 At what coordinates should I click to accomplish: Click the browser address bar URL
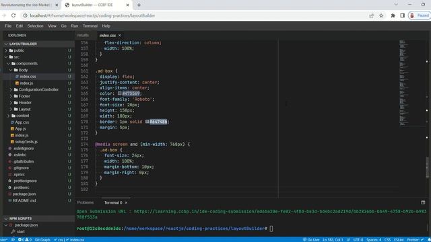pyautogui.click(x=92, y=15)
